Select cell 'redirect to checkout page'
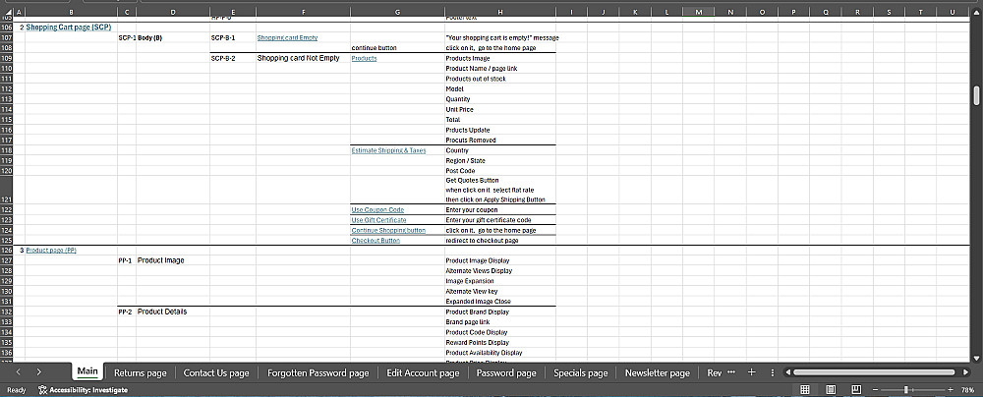This screenshot has height=397, width=983. coord(499,240)
